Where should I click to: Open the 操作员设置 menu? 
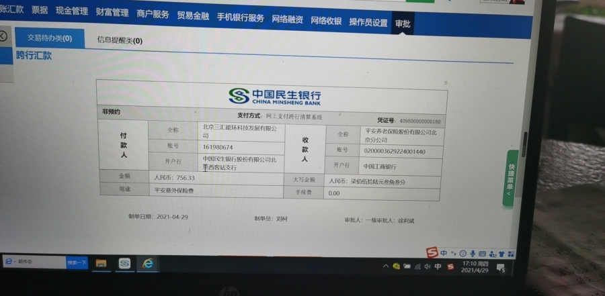tap(368, 22)
